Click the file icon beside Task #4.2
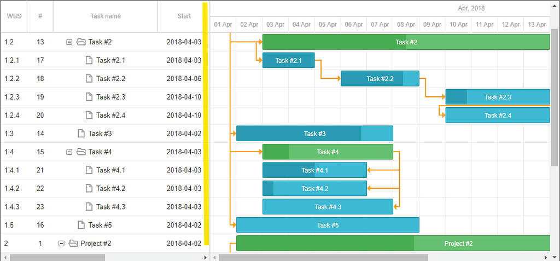This screenshot has height=261, width=560. (x=89, y=188)
